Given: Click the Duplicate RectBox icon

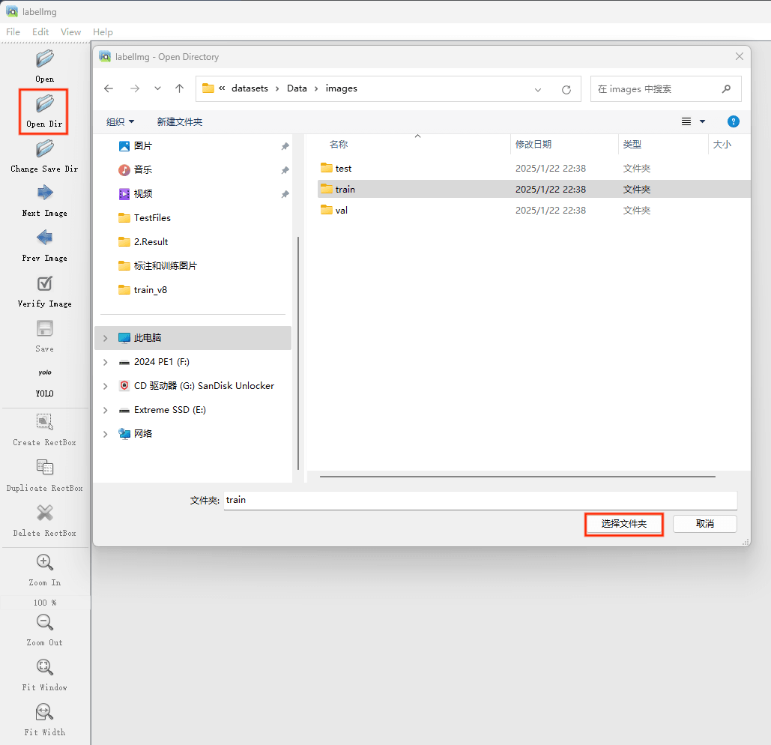Looking at the screenshot, I should pos(45,467).
